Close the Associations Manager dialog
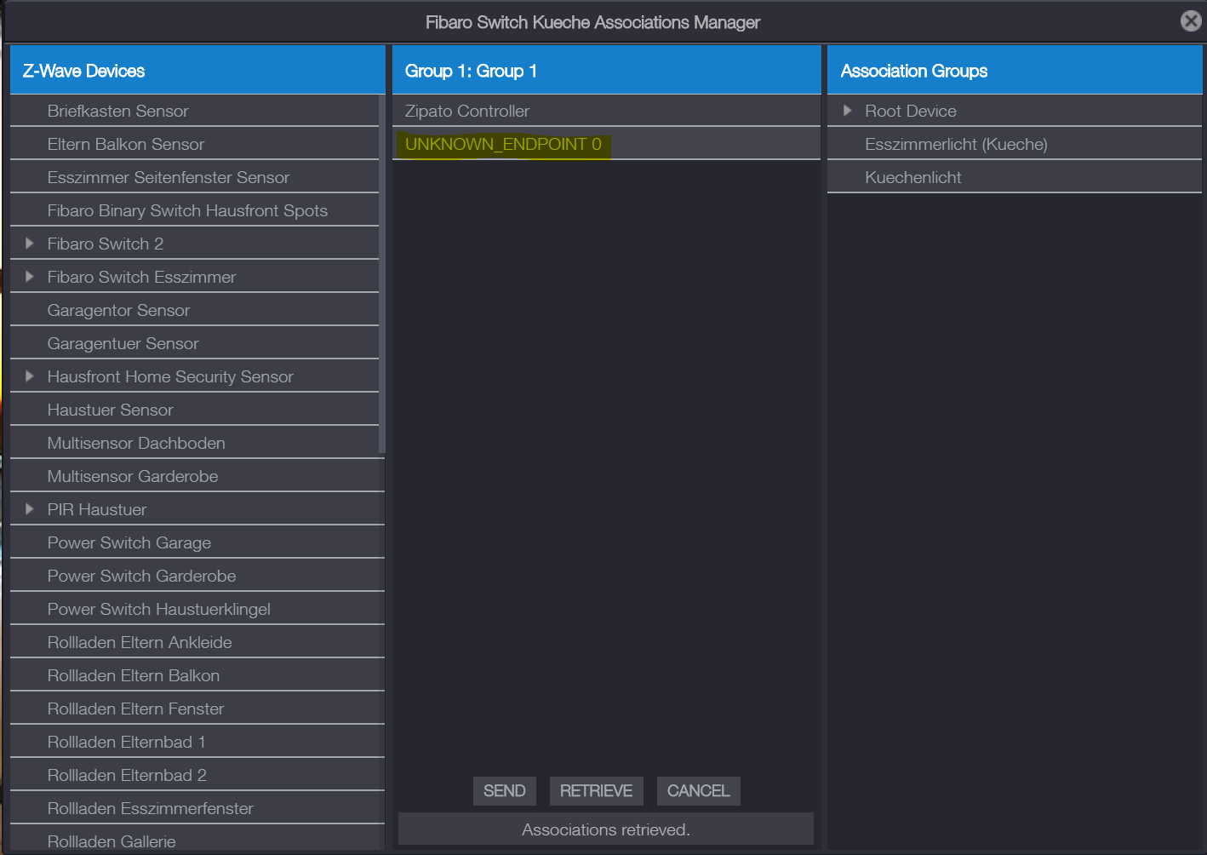 [x=1191, y=21]
